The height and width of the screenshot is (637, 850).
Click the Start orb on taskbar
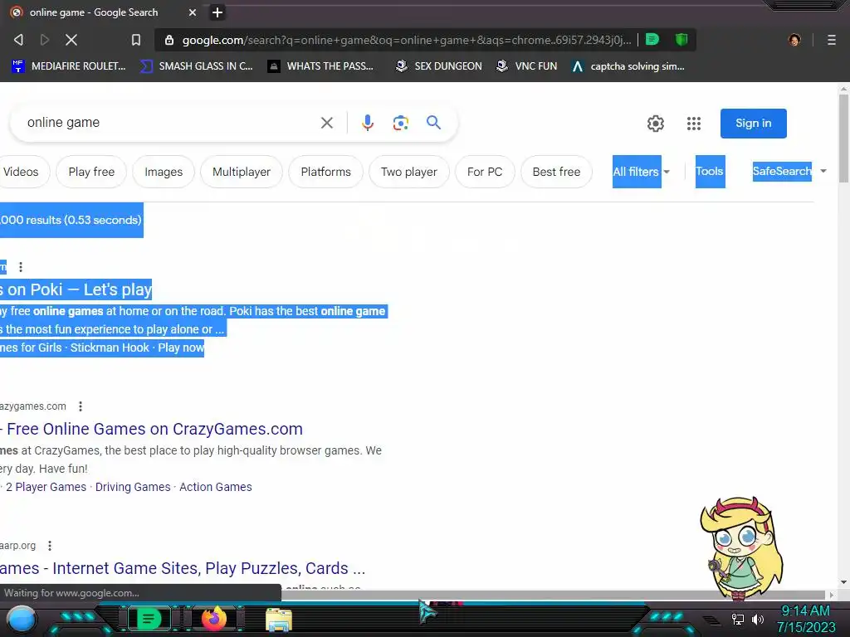point(22,620)
